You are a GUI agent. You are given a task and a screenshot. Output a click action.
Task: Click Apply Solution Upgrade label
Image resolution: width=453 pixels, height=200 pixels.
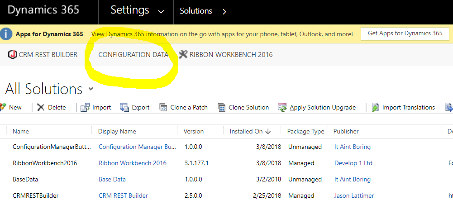[323, 108]
